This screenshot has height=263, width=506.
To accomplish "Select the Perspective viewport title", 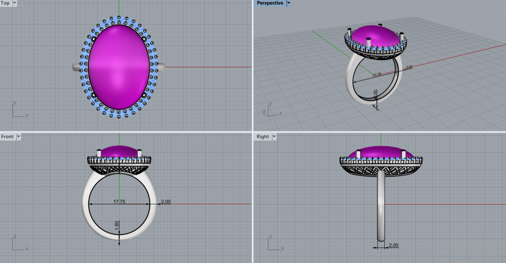I will 270,3.
